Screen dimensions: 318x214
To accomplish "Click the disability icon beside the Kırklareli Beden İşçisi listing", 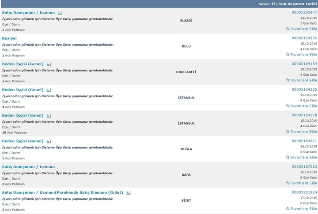I will 49,64.
